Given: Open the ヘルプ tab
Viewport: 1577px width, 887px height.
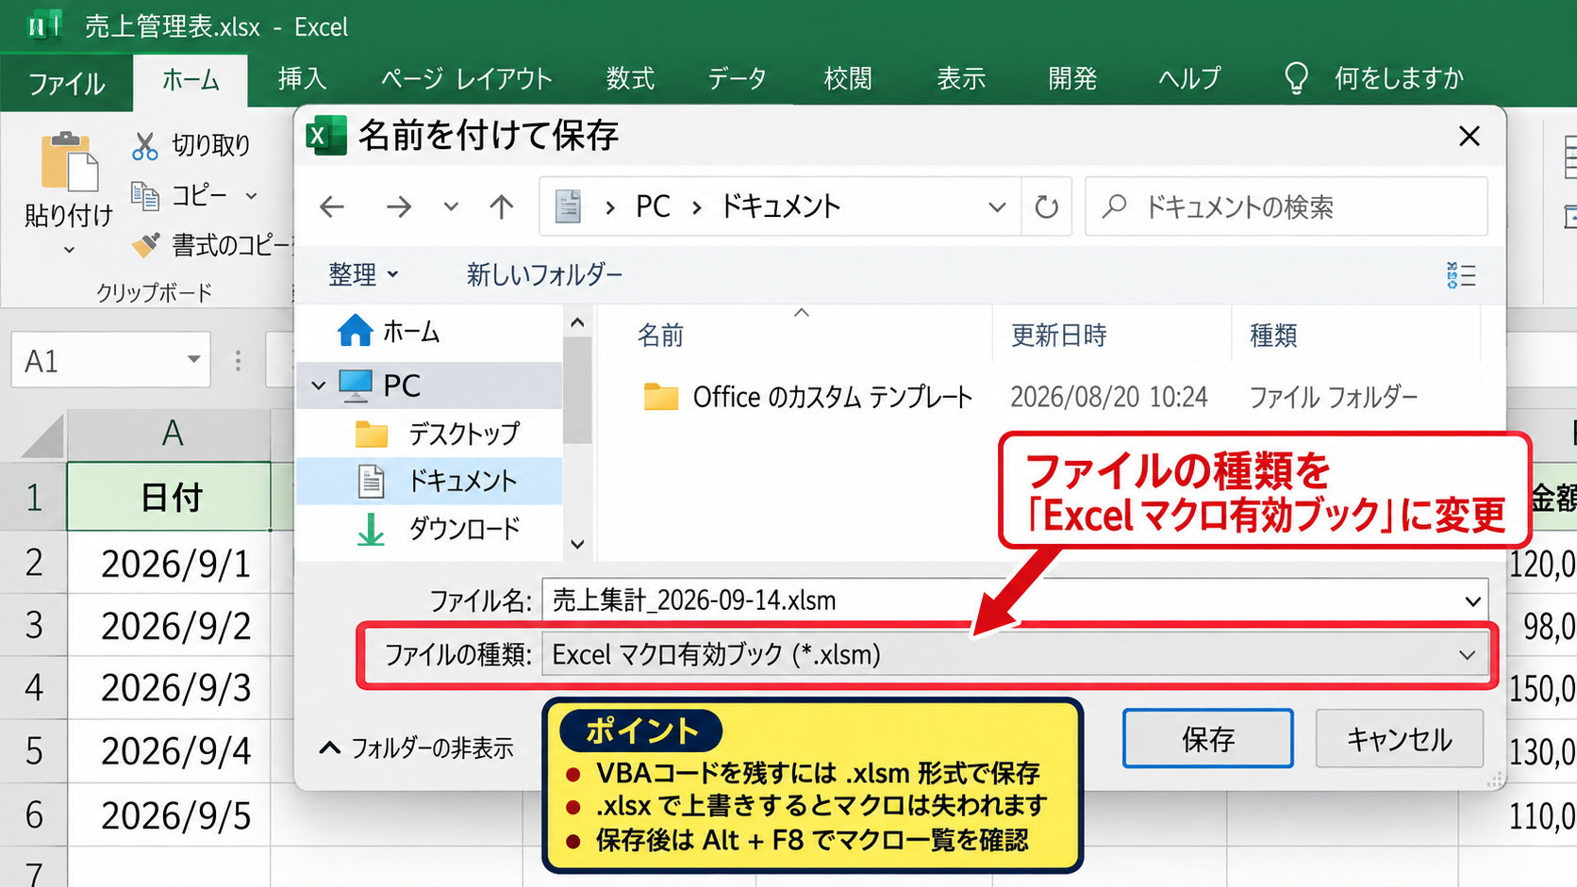Looking at the screenshot, I should pyautogui.click(x=1189, y=78).
